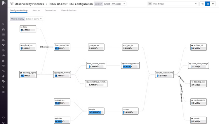The height and width of the screenshot is (124, 219).
Task: Click the Observability Pipelines header icon
Action: coord(12,4)
